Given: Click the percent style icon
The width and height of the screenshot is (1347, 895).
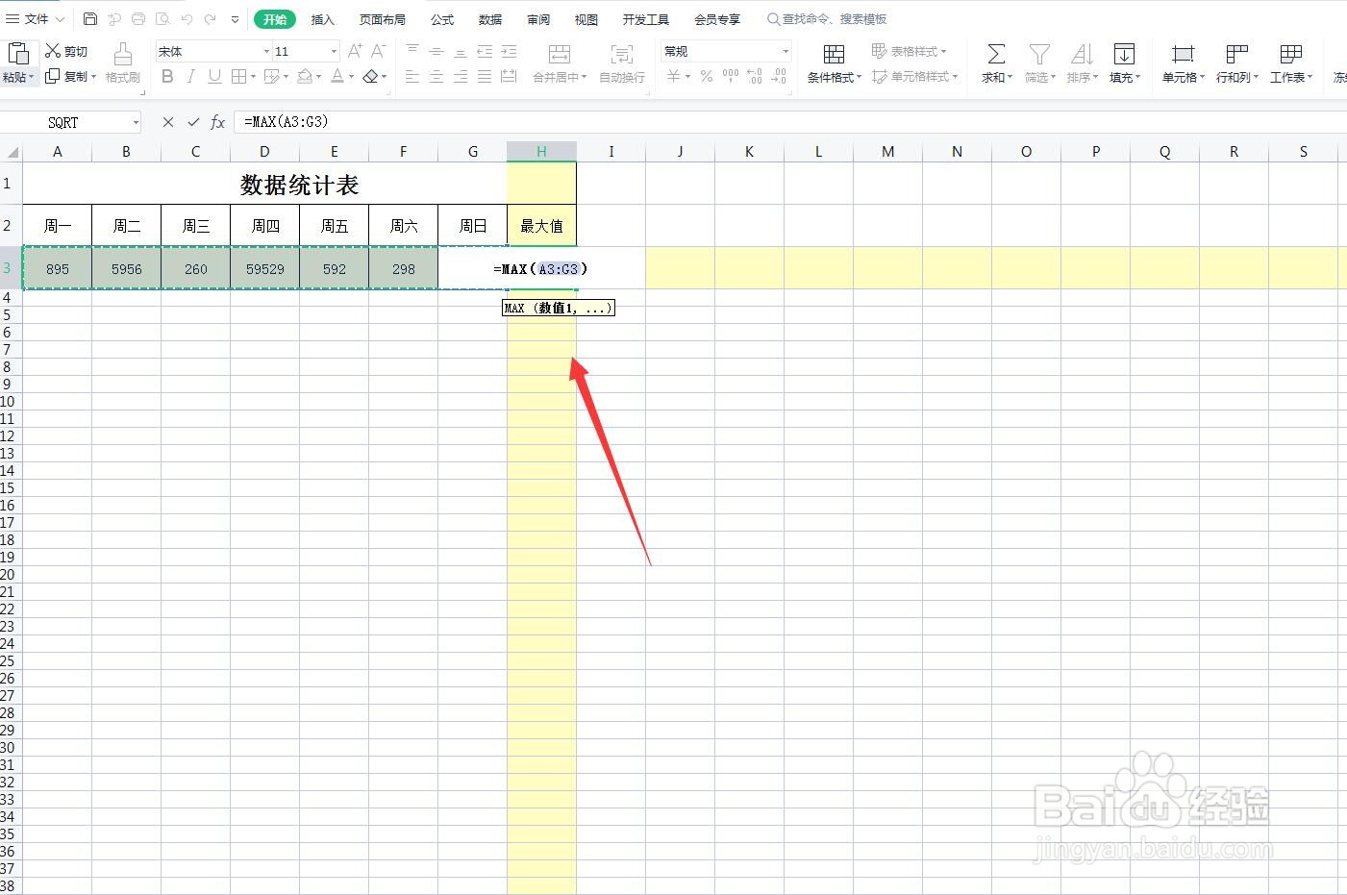Looking at the screenshot, I should click(705, 77).
